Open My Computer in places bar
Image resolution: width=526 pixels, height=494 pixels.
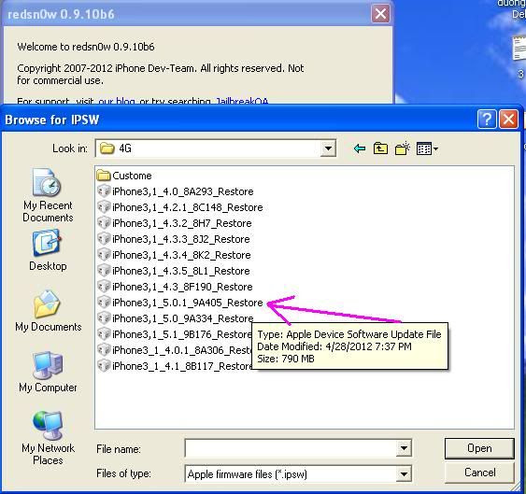coord(48,372)
